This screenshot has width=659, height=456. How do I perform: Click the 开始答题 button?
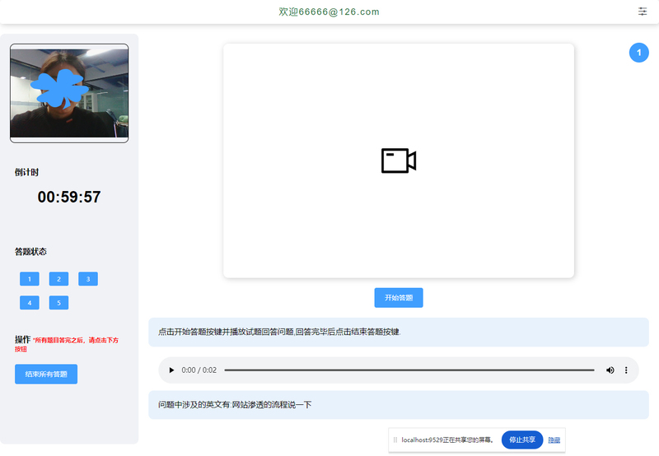(399, 298)
